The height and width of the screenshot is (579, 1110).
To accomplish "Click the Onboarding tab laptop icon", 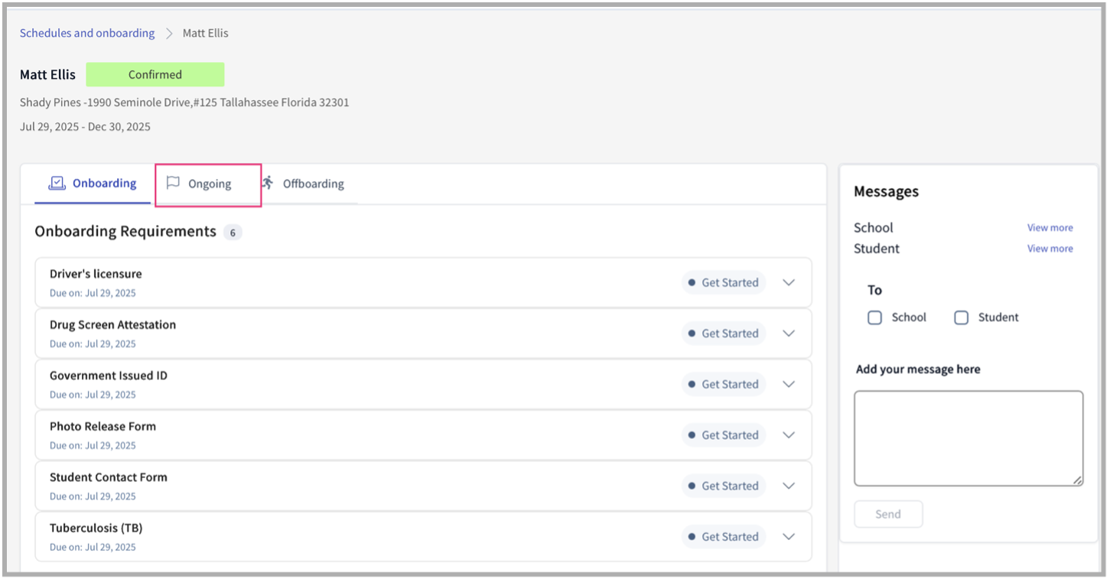I will 57,184.
